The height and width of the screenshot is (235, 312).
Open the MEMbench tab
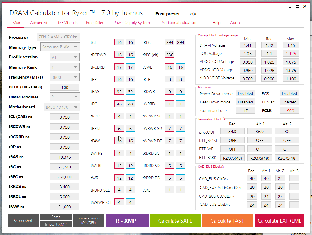pyautogui.click(x=68, y=23)
